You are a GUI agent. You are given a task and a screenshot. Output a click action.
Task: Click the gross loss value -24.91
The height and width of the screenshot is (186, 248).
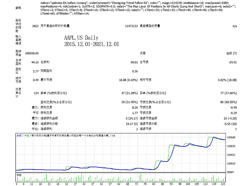tap(232, 62)
